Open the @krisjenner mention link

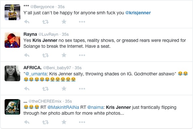(x=138, y=13)
